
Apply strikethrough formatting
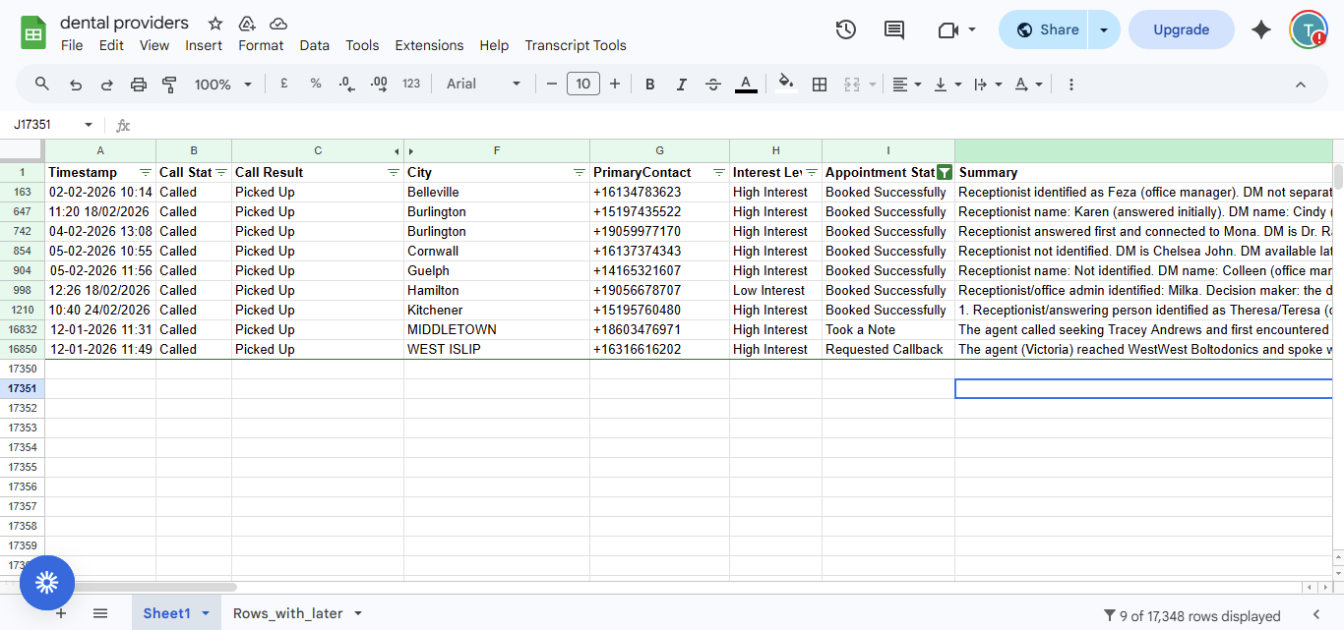[713, 85]
